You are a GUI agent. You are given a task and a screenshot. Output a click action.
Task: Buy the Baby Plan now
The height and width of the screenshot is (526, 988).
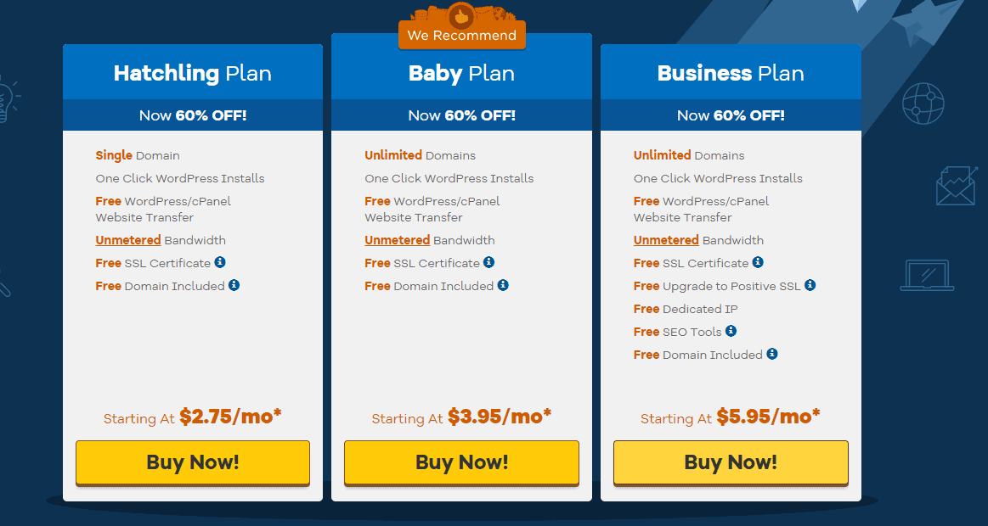pos(462,463)
